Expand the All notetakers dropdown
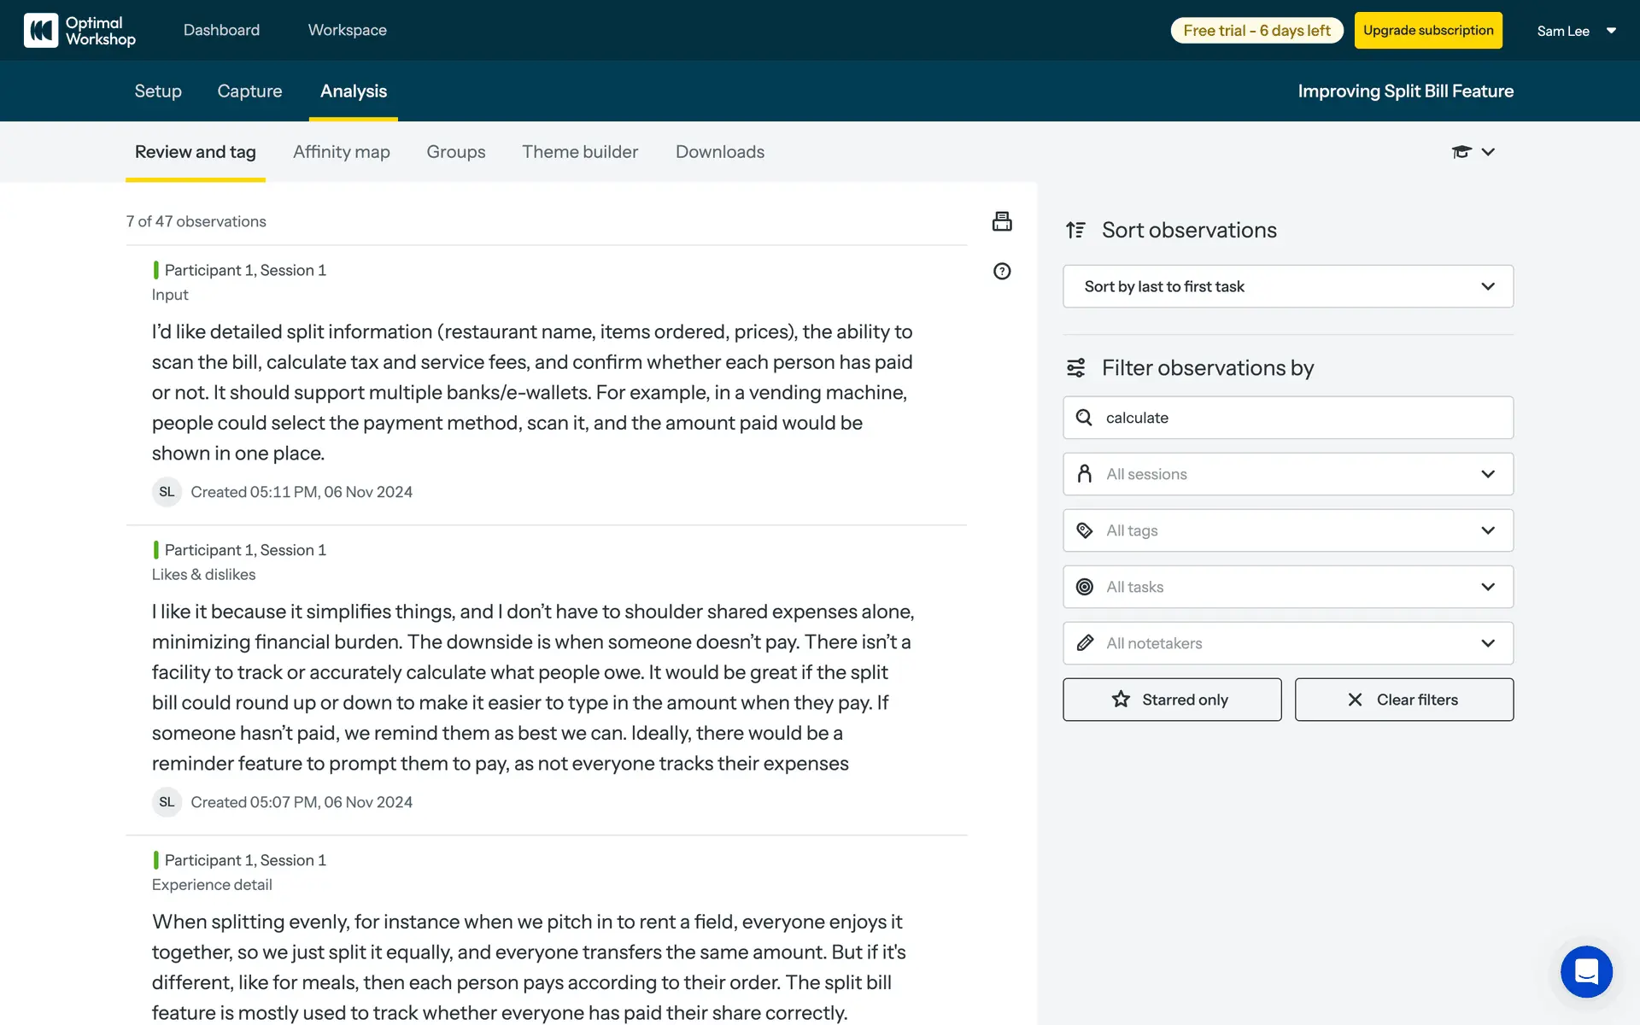This screenshot has height=1025, width=1640. [x=1288, y=643]
